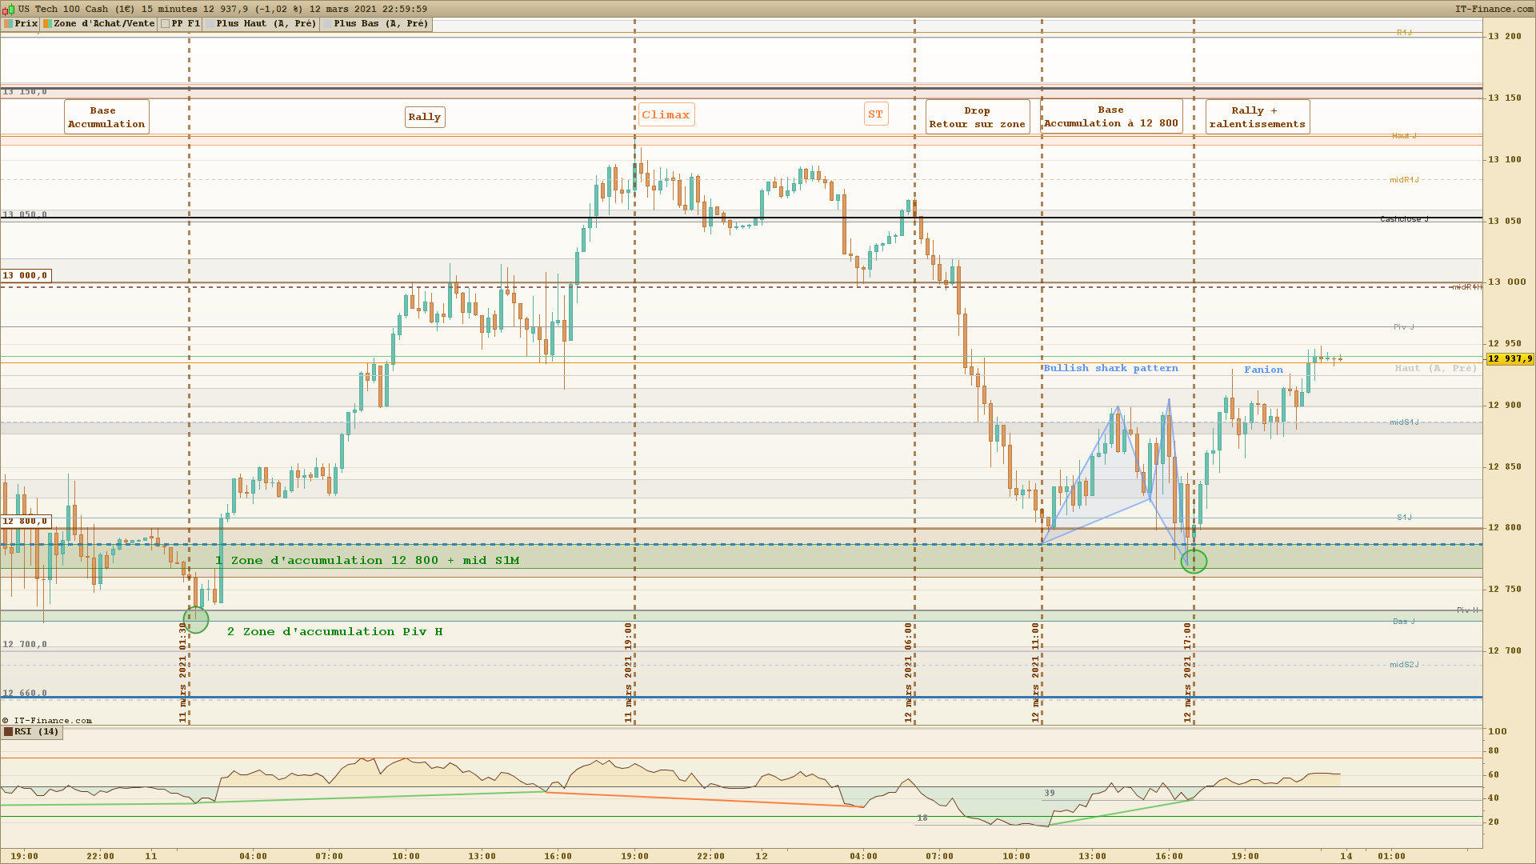Screen dimensions: 1536x864
Task: Select the Climax annotation label
Action: tap(666, 115)
